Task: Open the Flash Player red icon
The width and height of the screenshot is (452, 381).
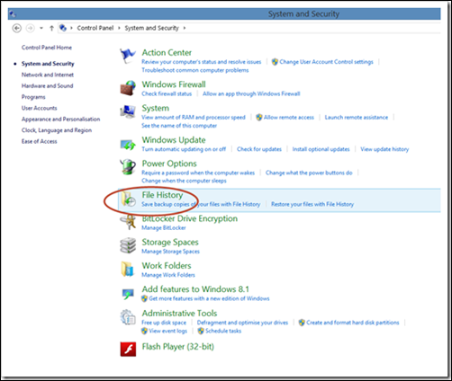Action: point(128,350)
